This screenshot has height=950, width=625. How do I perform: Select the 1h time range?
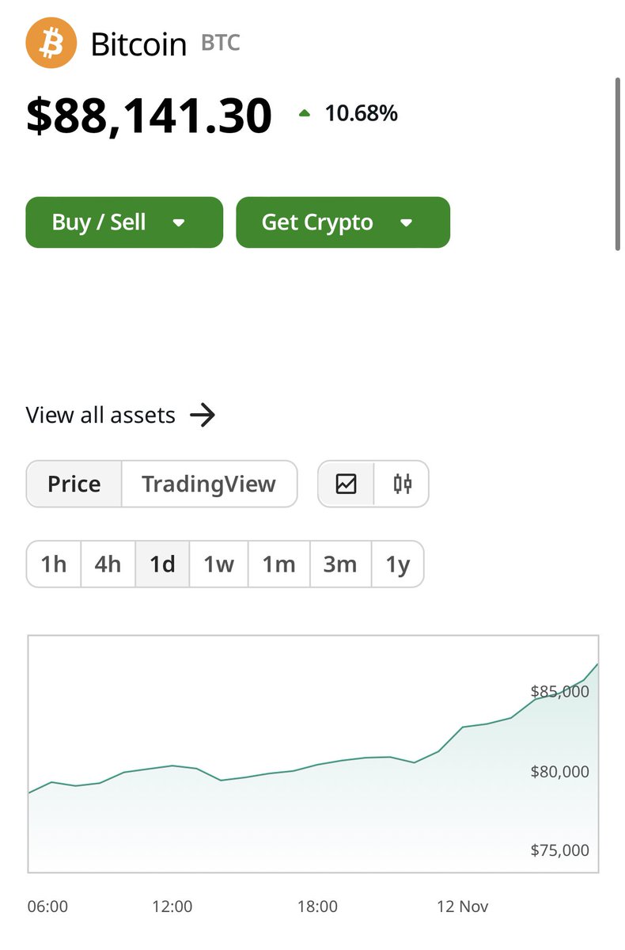(54, 564)
